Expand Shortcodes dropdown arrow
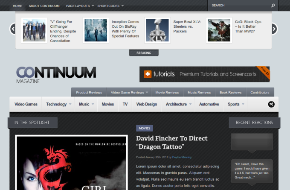The height and width of the screenshot is (190, 290). [122, 6]
